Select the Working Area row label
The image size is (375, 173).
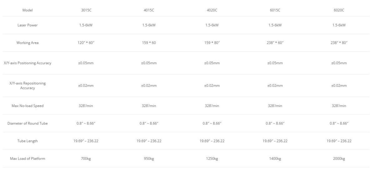(x=27, y=43)
